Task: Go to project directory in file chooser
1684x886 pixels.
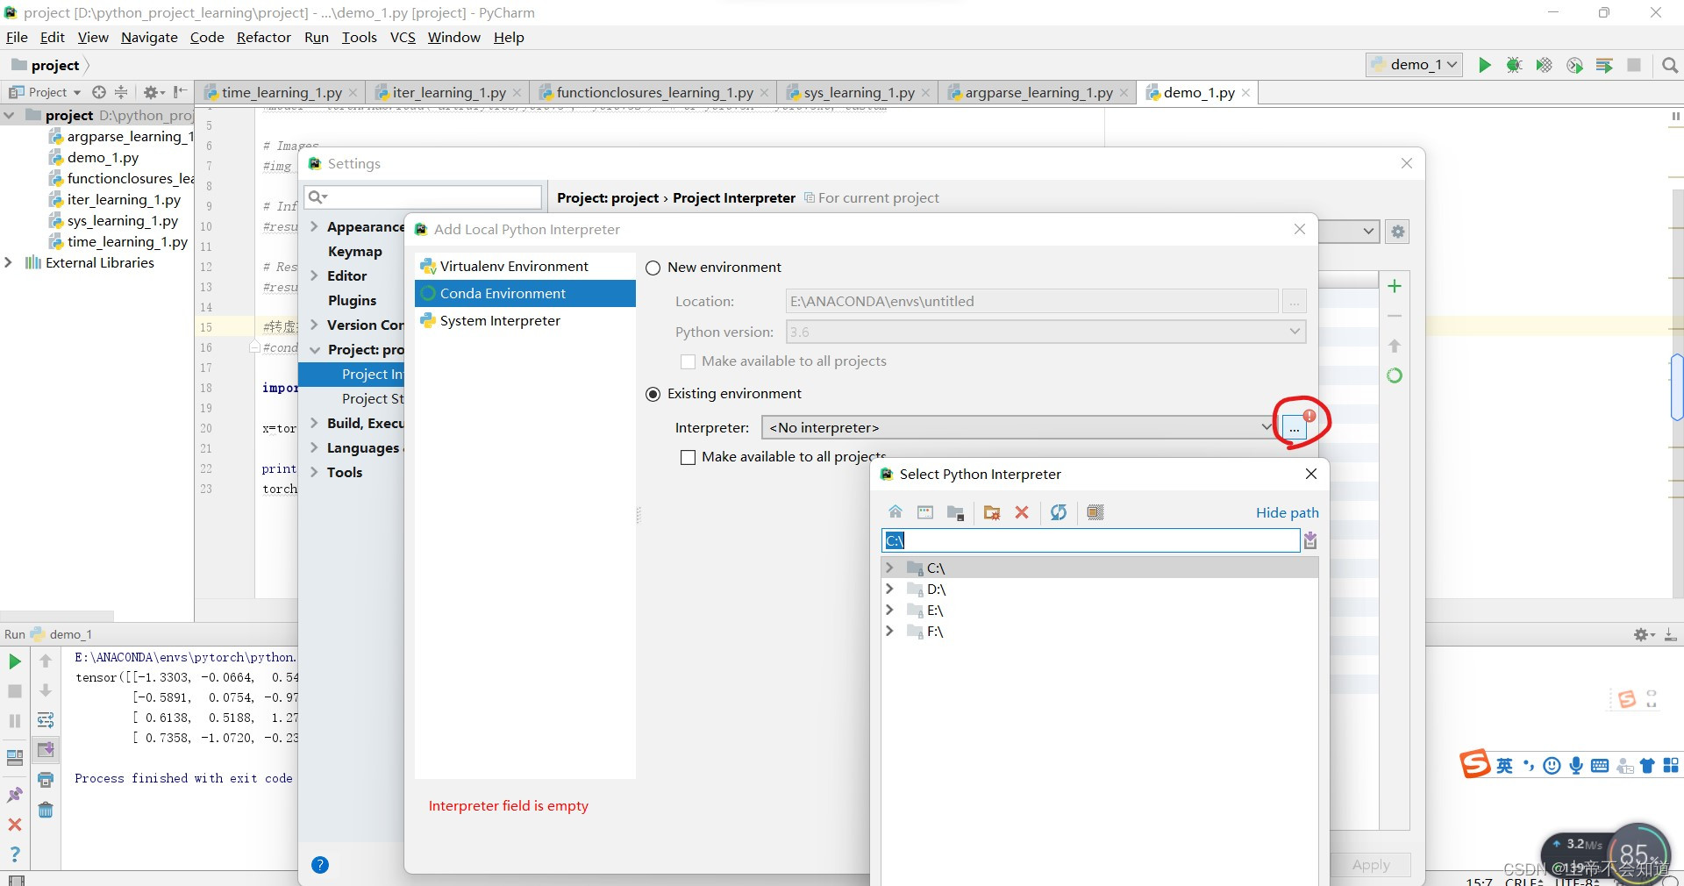Action: (x=956, y=512)
